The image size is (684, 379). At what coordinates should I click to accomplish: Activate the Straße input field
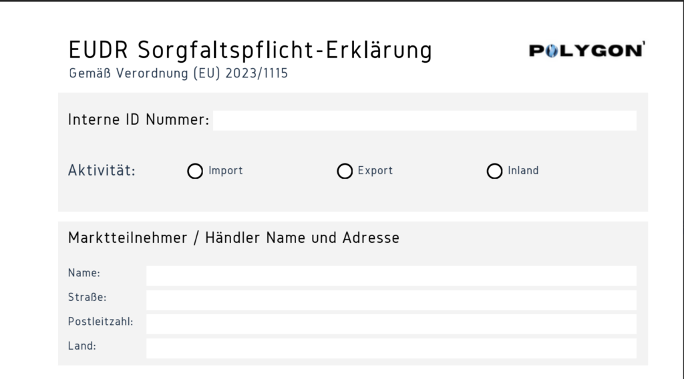point(391,300)
